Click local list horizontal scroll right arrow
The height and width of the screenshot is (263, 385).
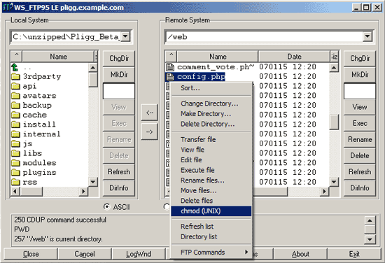point(83,191)
